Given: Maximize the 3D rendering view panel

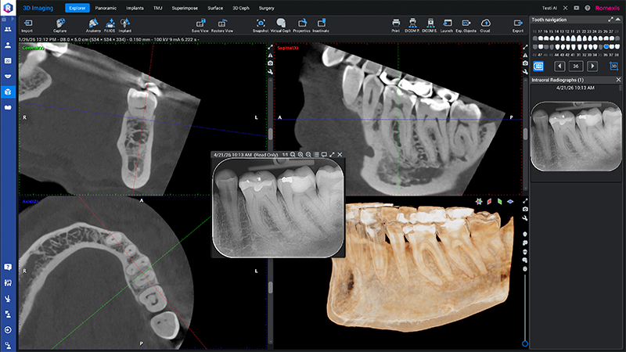Looking at the screenshot, I should click(525, 201).
